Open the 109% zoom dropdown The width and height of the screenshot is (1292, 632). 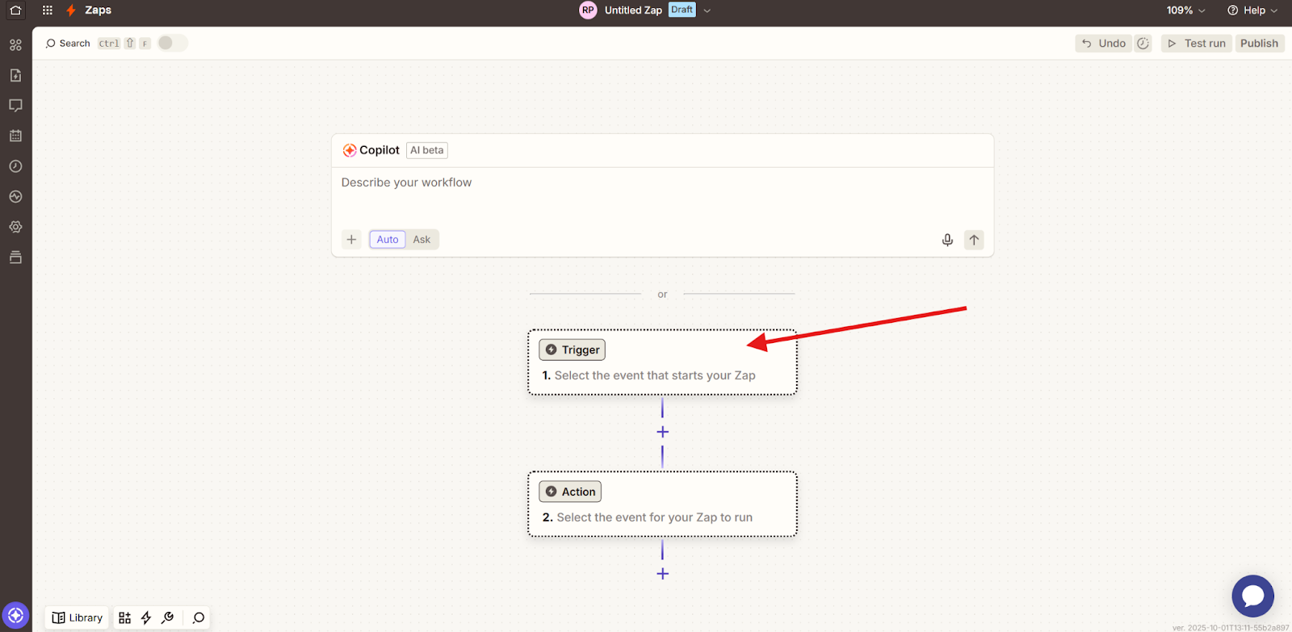click(x=1185, y=10)
